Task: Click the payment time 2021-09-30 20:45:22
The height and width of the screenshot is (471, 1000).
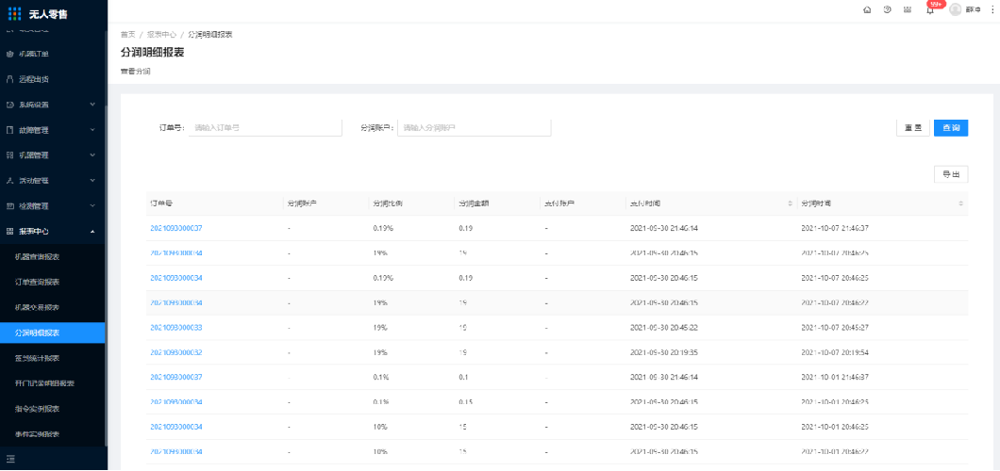Action: tap(664, 328)
